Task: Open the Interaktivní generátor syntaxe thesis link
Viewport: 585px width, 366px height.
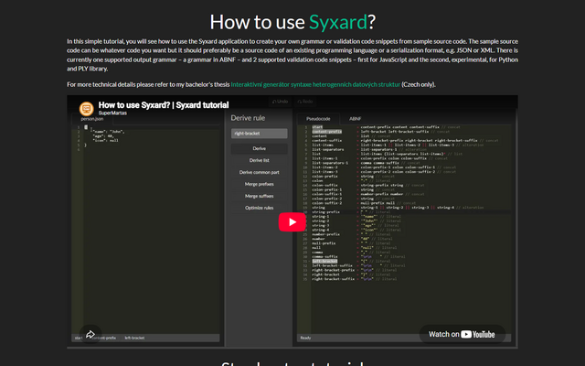Action: (x=315, y=84)
